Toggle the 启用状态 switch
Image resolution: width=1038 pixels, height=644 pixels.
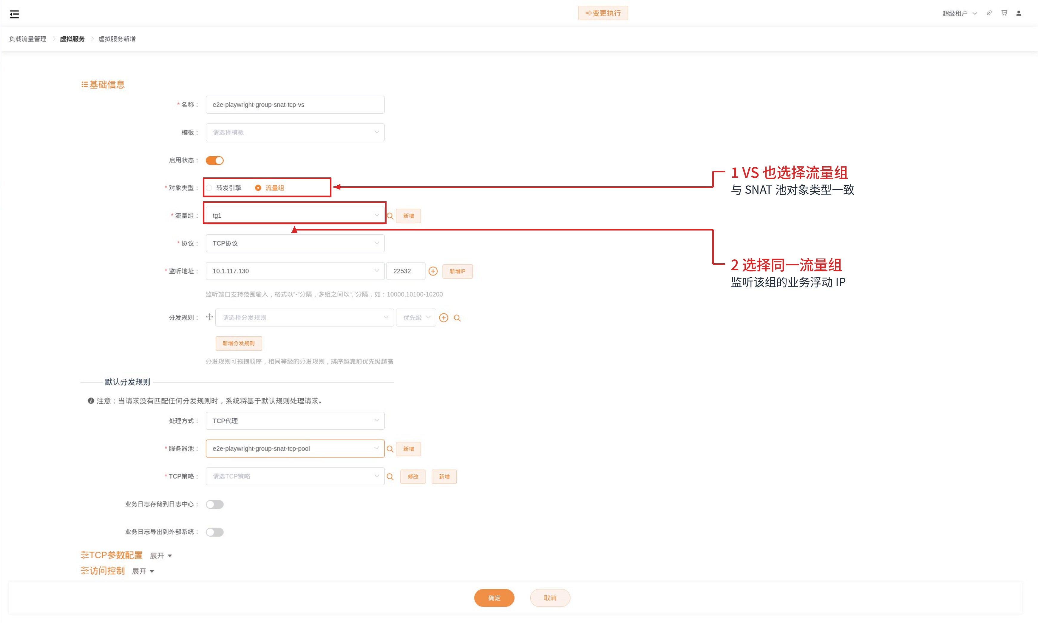click(x=215, y=161)
